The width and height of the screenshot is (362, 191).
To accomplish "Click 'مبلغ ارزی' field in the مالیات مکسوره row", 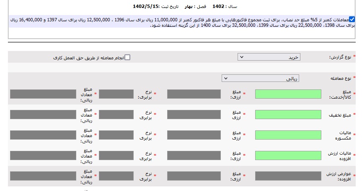I will (194, 135).
